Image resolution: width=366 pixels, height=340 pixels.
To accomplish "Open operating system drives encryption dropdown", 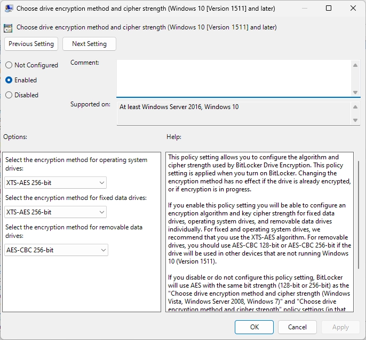I will (55, 183).
